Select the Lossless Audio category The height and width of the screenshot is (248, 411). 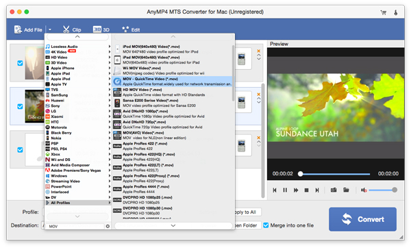click(x=78, y=47)
